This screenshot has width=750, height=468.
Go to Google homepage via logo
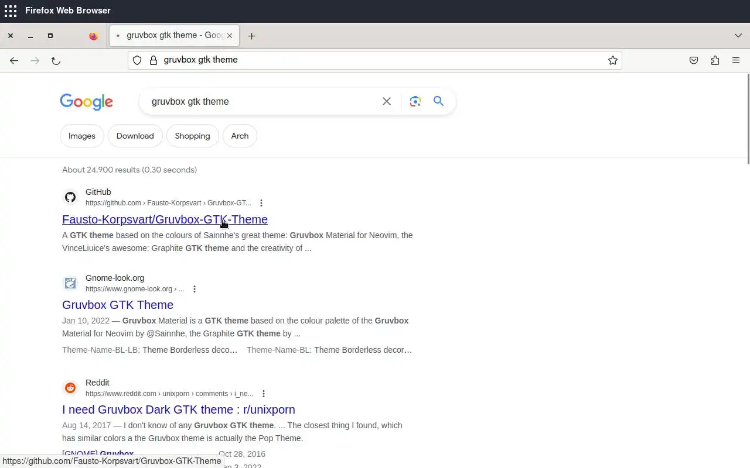point(86,102)
